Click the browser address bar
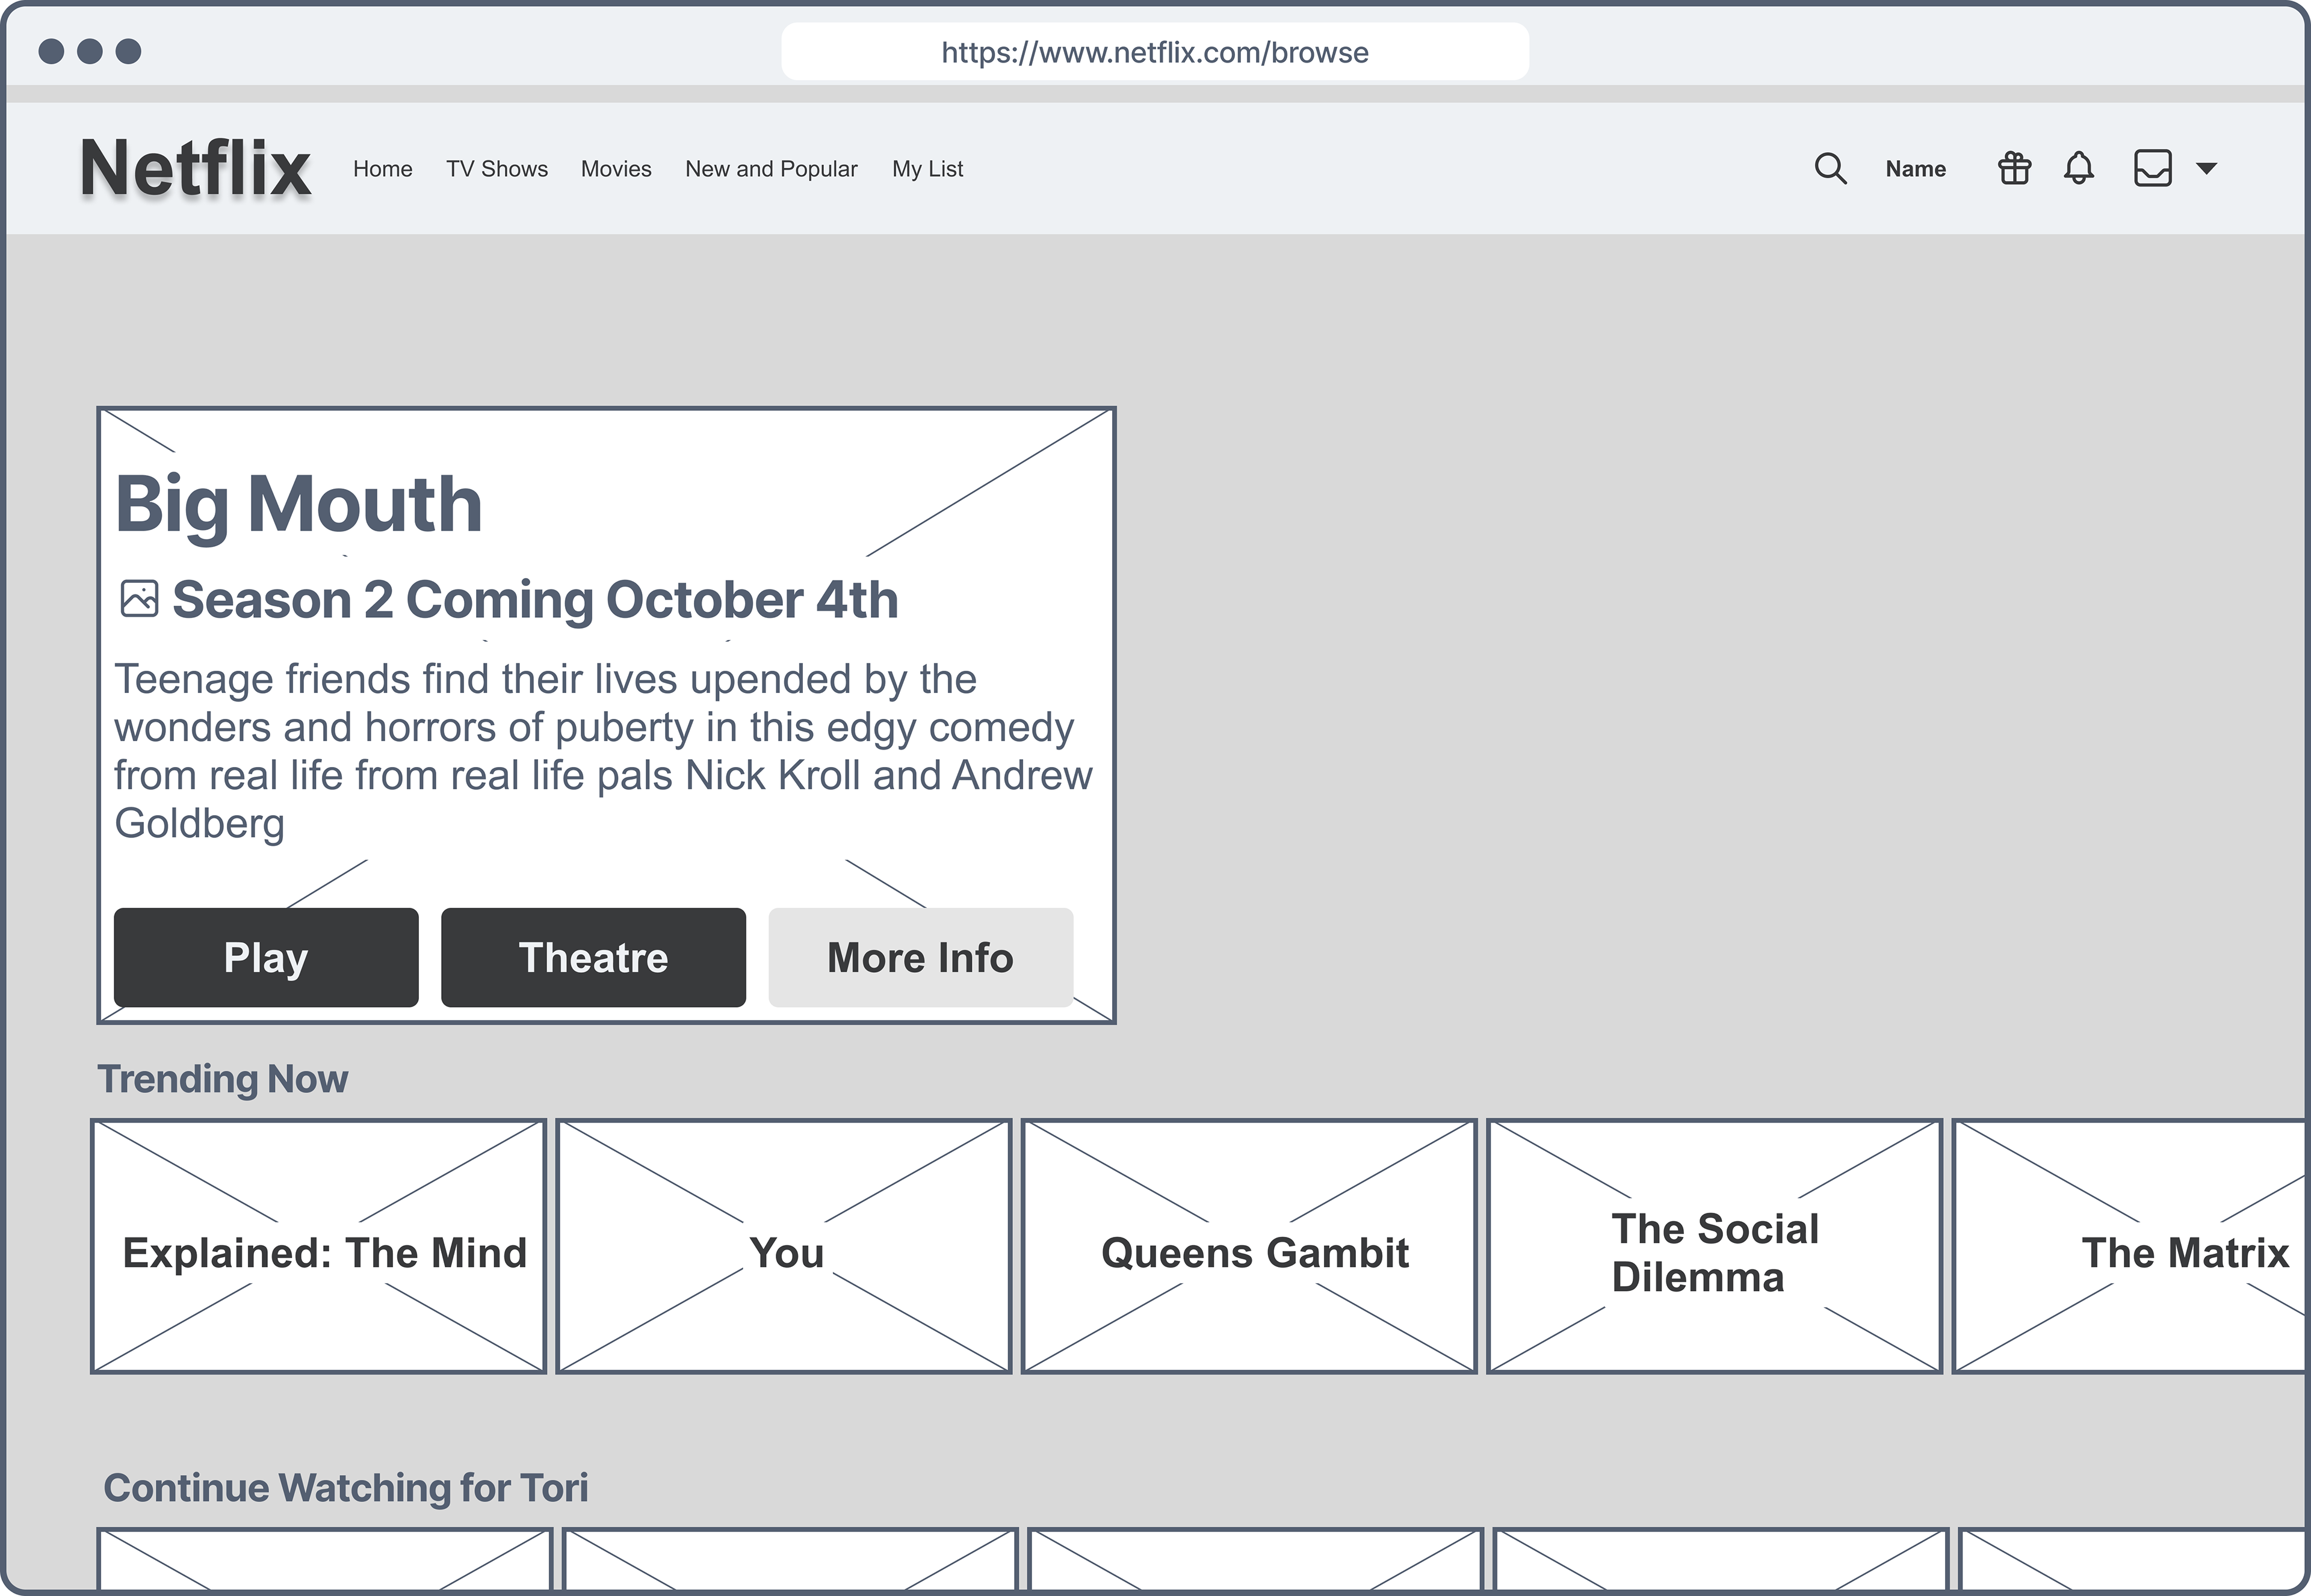Viewport: 2311px width, 1596px height. click(x=1154, y=52)
